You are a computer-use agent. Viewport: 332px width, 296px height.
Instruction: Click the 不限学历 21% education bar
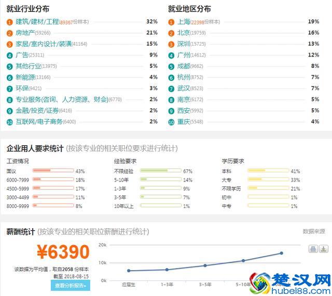[268, 188]
